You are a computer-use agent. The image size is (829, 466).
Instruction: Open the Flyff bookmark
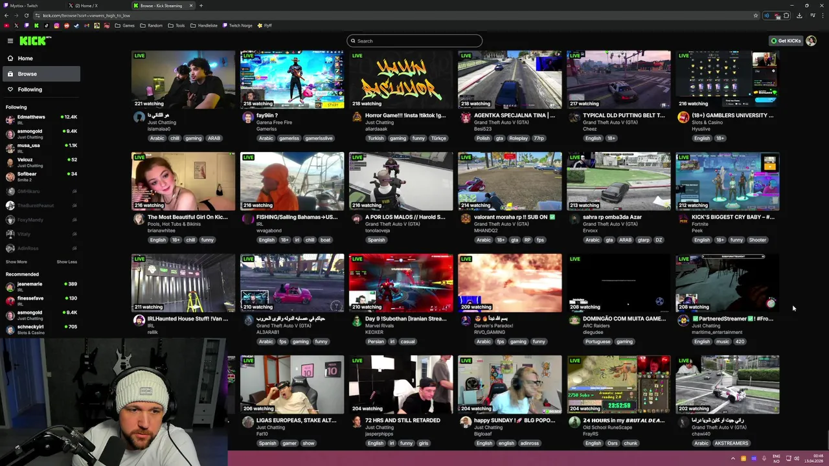tap(265, 26)
